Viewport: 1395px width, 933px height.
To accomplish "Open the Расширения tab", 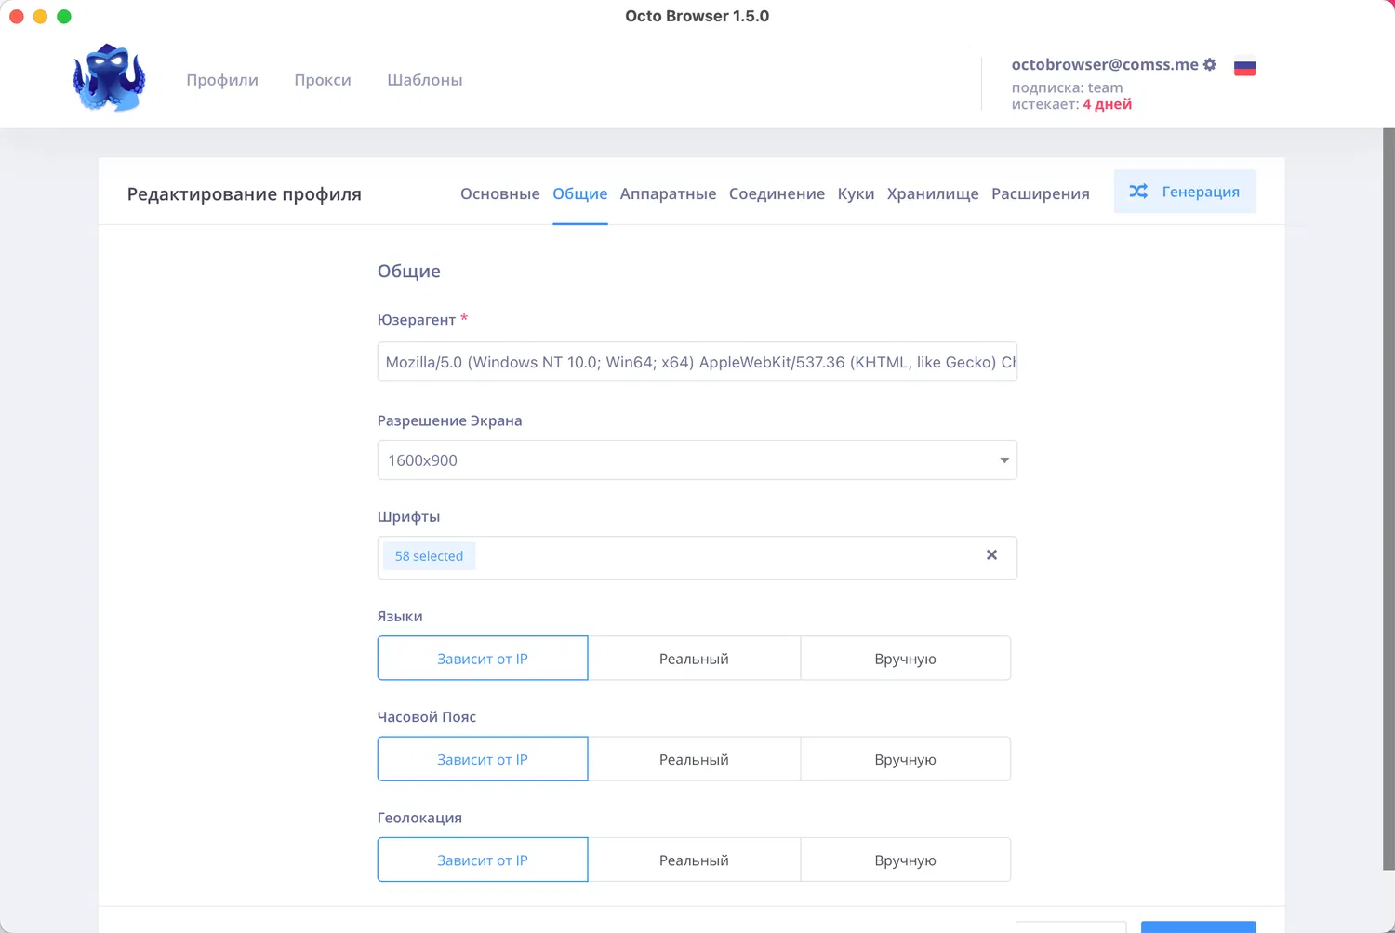I will point(1040,193).
